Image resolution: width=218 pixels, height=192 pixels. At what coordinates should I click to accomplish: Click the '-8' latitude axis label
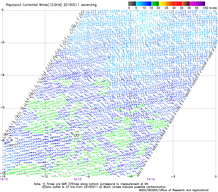tap(2, 140)
